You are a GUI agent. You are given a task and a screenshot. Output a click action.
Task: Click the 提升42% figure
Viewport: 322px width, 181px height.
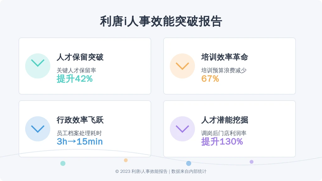coord(75,79)
